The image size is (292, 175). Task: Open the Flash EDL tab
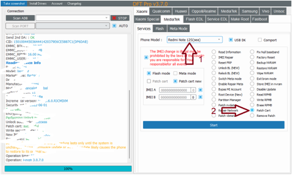tap(194, 19)
